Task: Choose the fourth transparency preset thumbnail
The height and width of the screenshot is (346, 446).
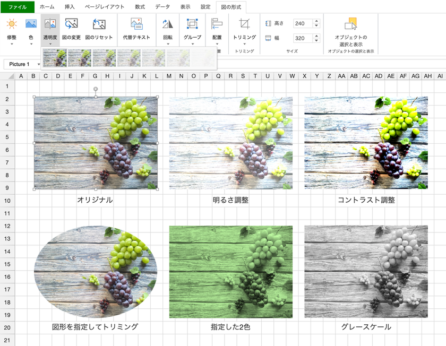Action: point(129,58)
